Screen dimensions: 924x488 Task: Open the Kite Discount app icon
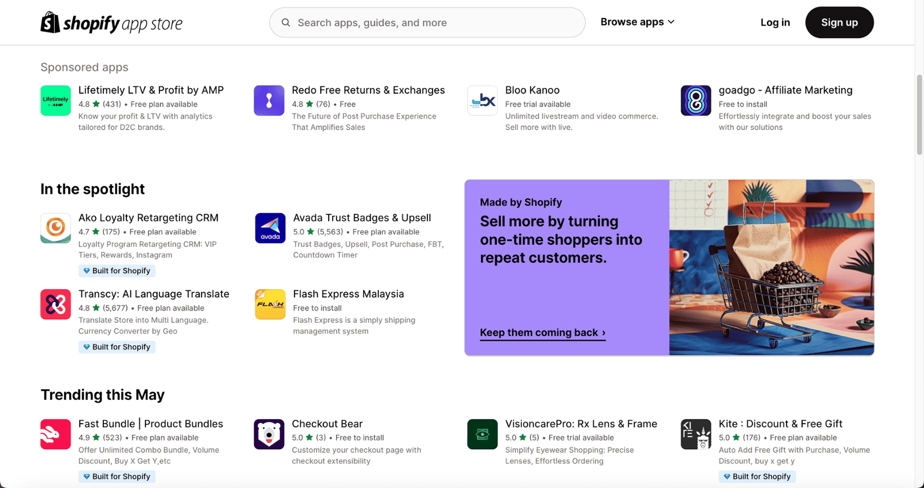coord(696,434)
